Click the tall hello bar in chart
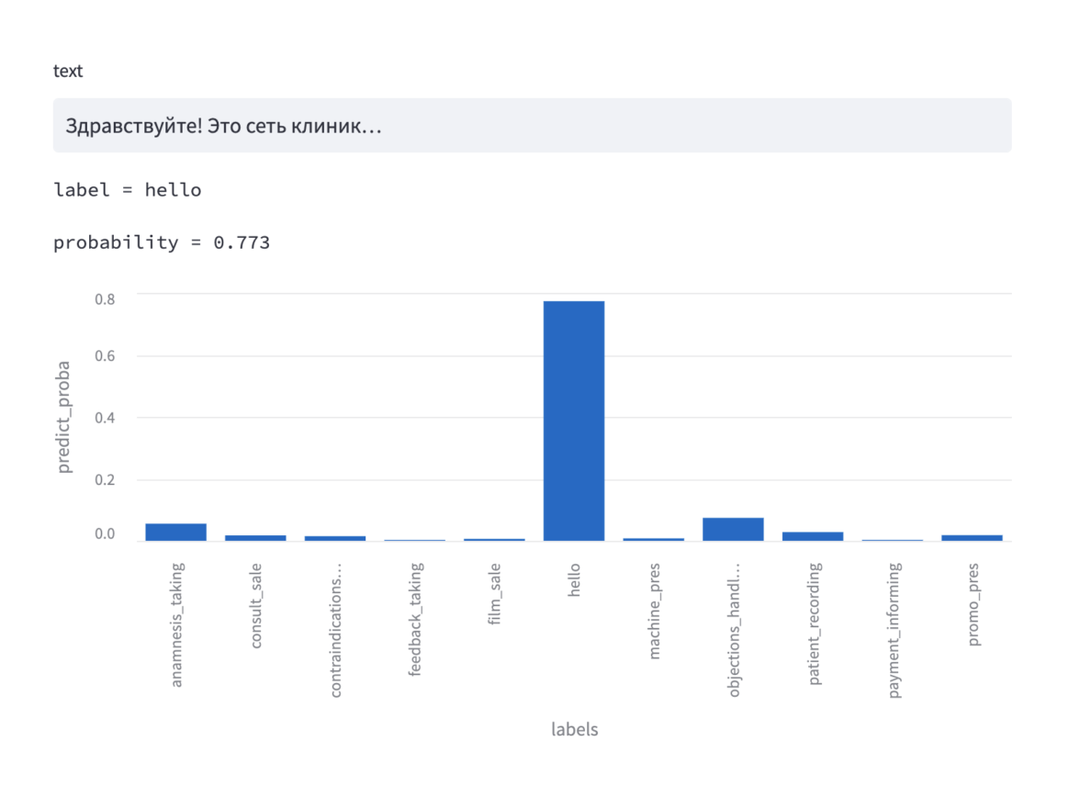Viewport: 1080px width, 786px height. coord(574,421)
